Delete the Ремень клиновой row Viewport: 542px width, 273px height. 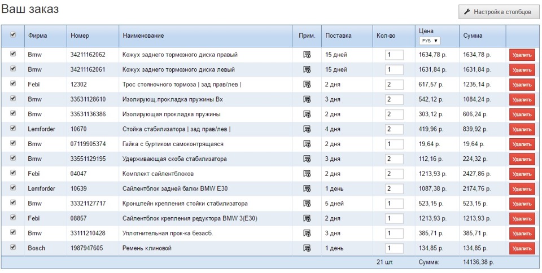[522, 248]
